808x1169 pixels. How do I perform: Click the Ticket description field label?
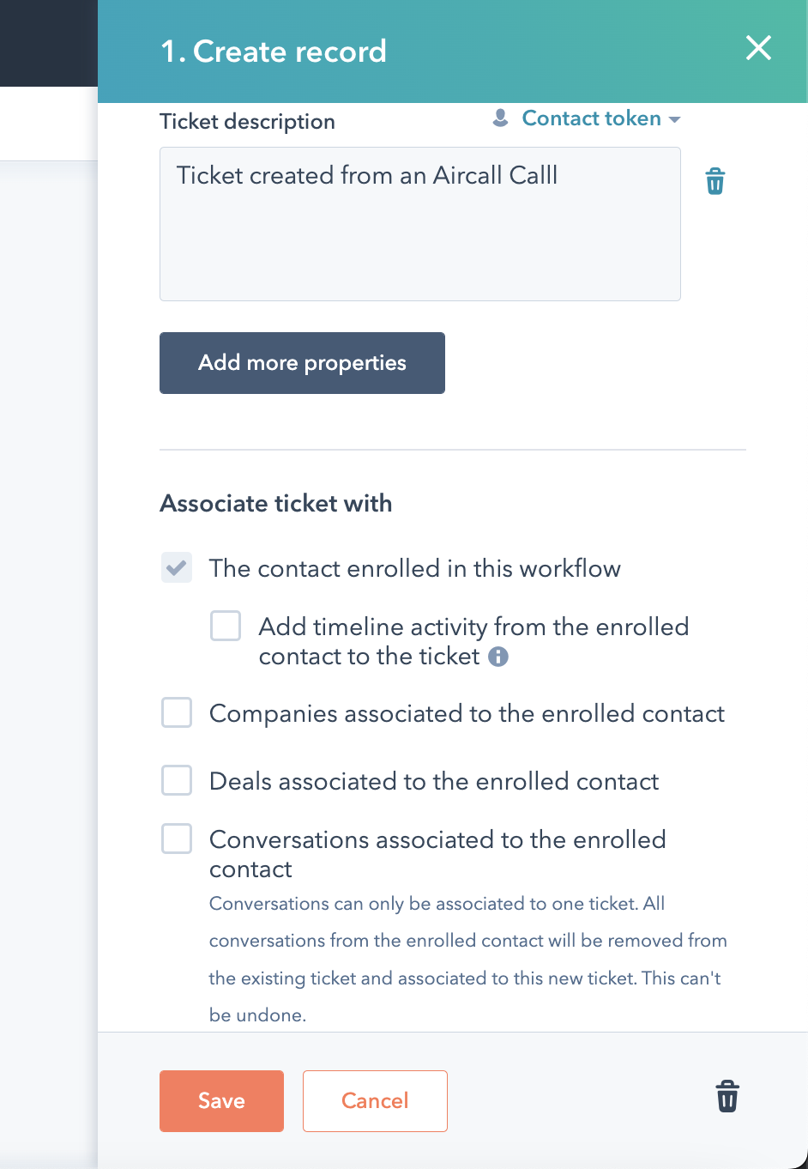(247, 122)
